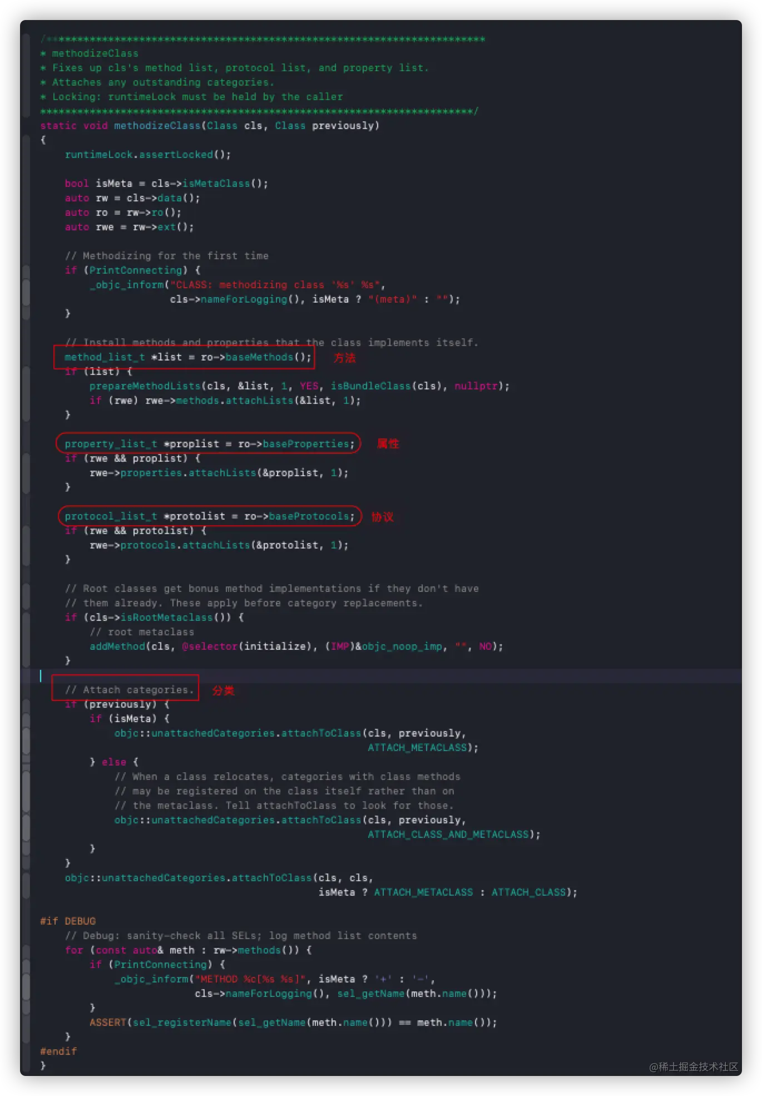The width and height of the screenshot is (762, 1096).
Task: Click the comment "may be registered on the class itself"
Action: click(284, 791)
